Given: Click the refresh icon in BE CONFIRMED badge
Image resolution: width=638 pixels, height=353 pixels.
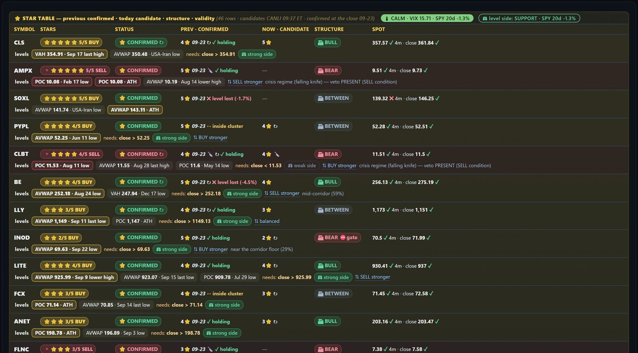Looking at the screenshot, I should [161, 182].
